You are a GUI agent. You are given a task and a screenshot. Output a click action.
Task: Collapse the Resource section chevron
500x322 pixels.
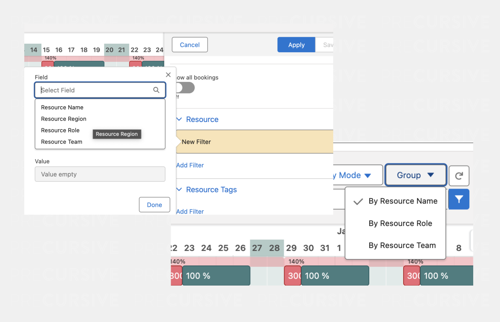(179, 119)
